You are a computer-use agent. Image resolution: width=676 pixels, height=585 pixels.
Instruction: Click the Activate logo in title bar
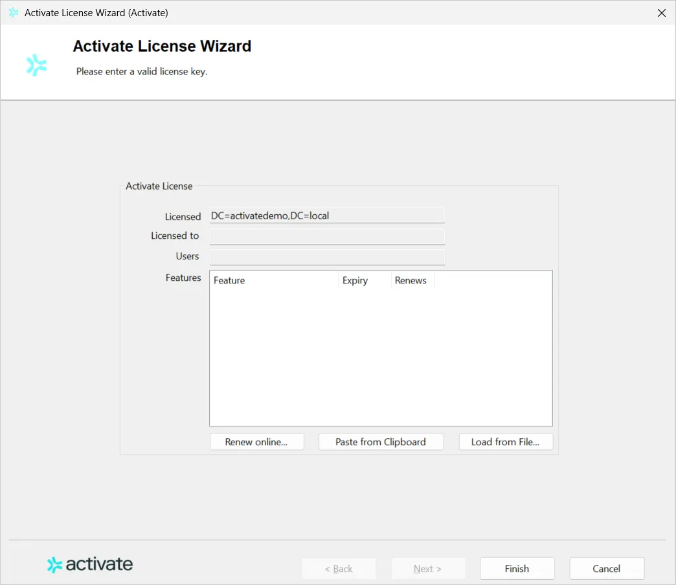(14, 12)
